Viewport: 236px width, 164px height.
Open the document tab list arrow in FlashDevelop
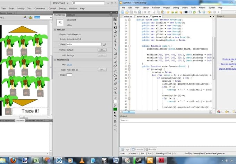click(210, 17)
